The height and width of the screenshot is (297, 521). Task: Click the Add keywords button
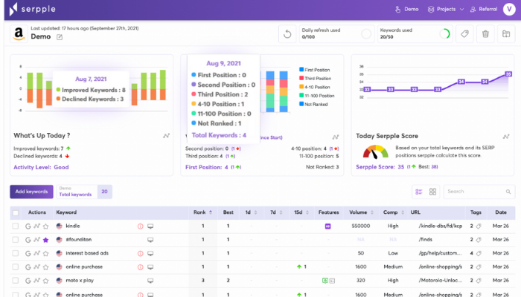31,192
